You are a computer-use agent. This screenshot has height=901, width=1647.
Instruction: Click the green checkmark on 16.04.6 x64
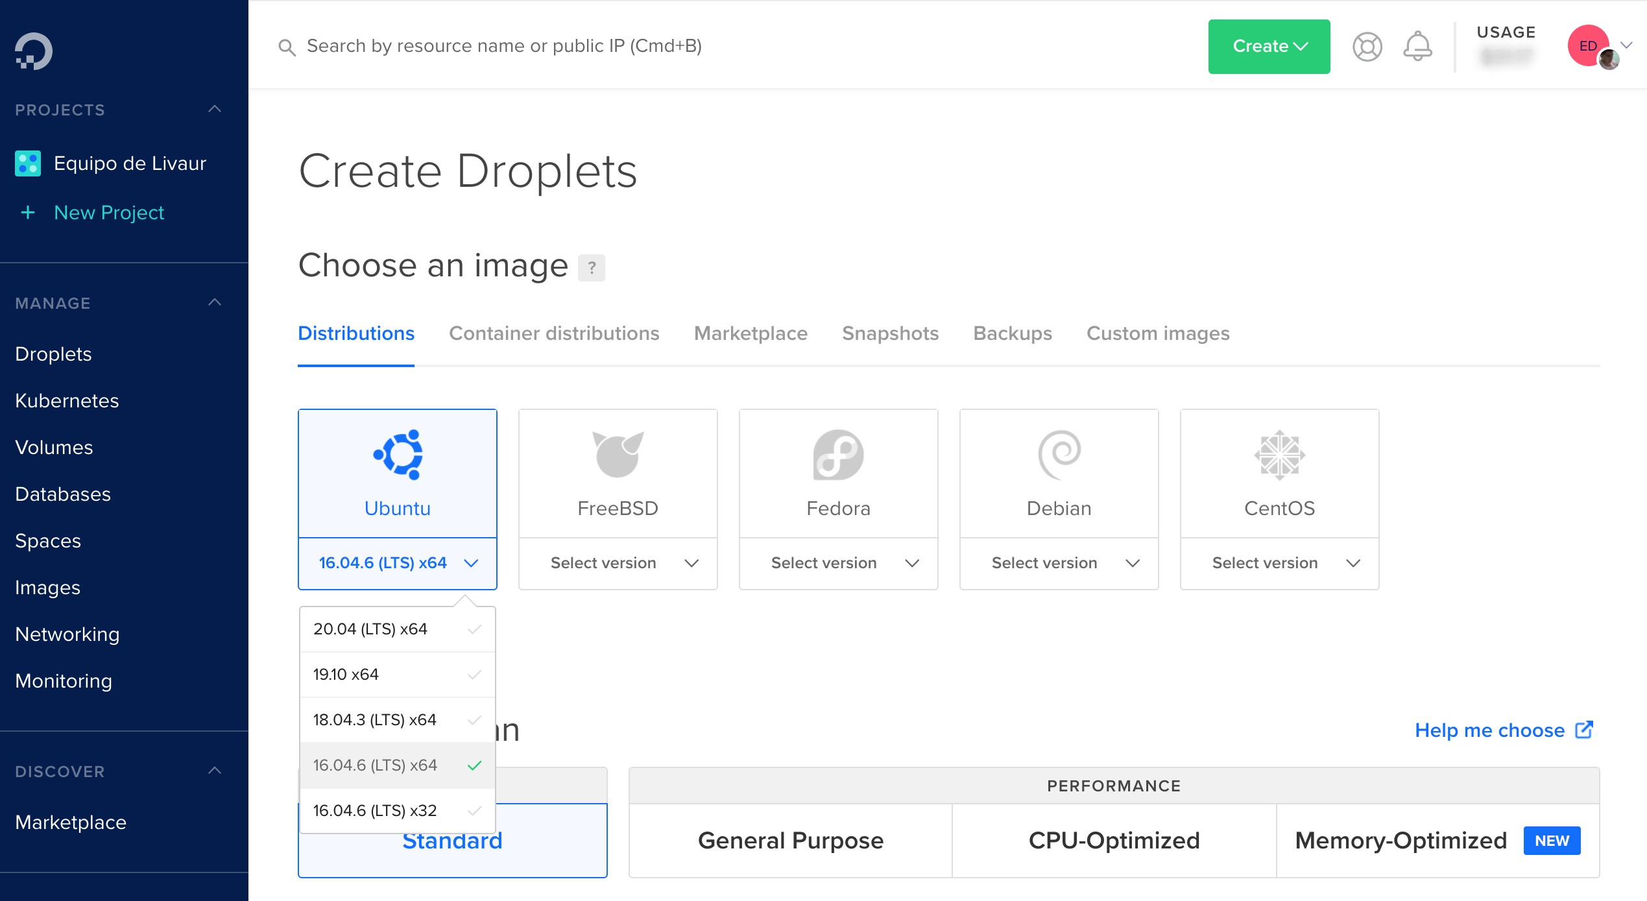tap(475, 765)
